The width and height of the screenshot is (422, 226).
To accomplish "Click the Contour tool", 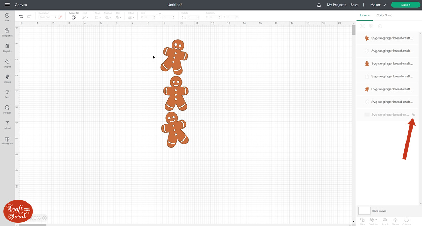I will pyautogui.click(x=407, y=221).
